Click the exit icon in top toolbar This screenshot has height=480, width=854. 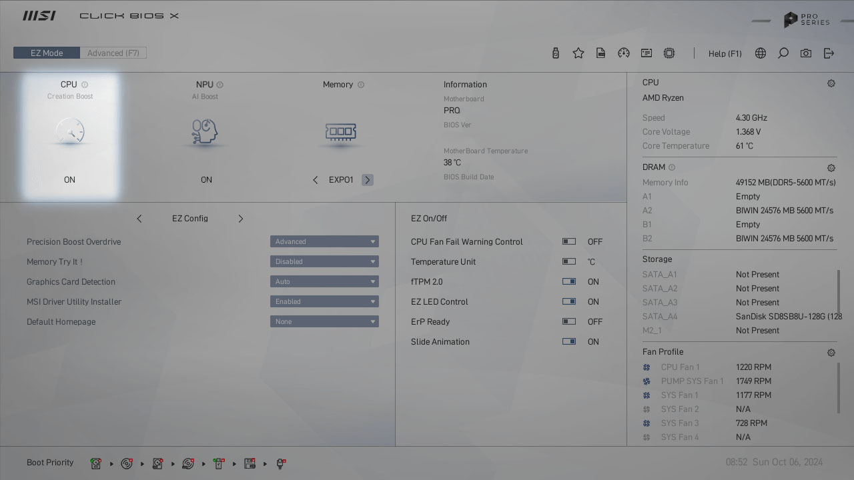[829, 53]
